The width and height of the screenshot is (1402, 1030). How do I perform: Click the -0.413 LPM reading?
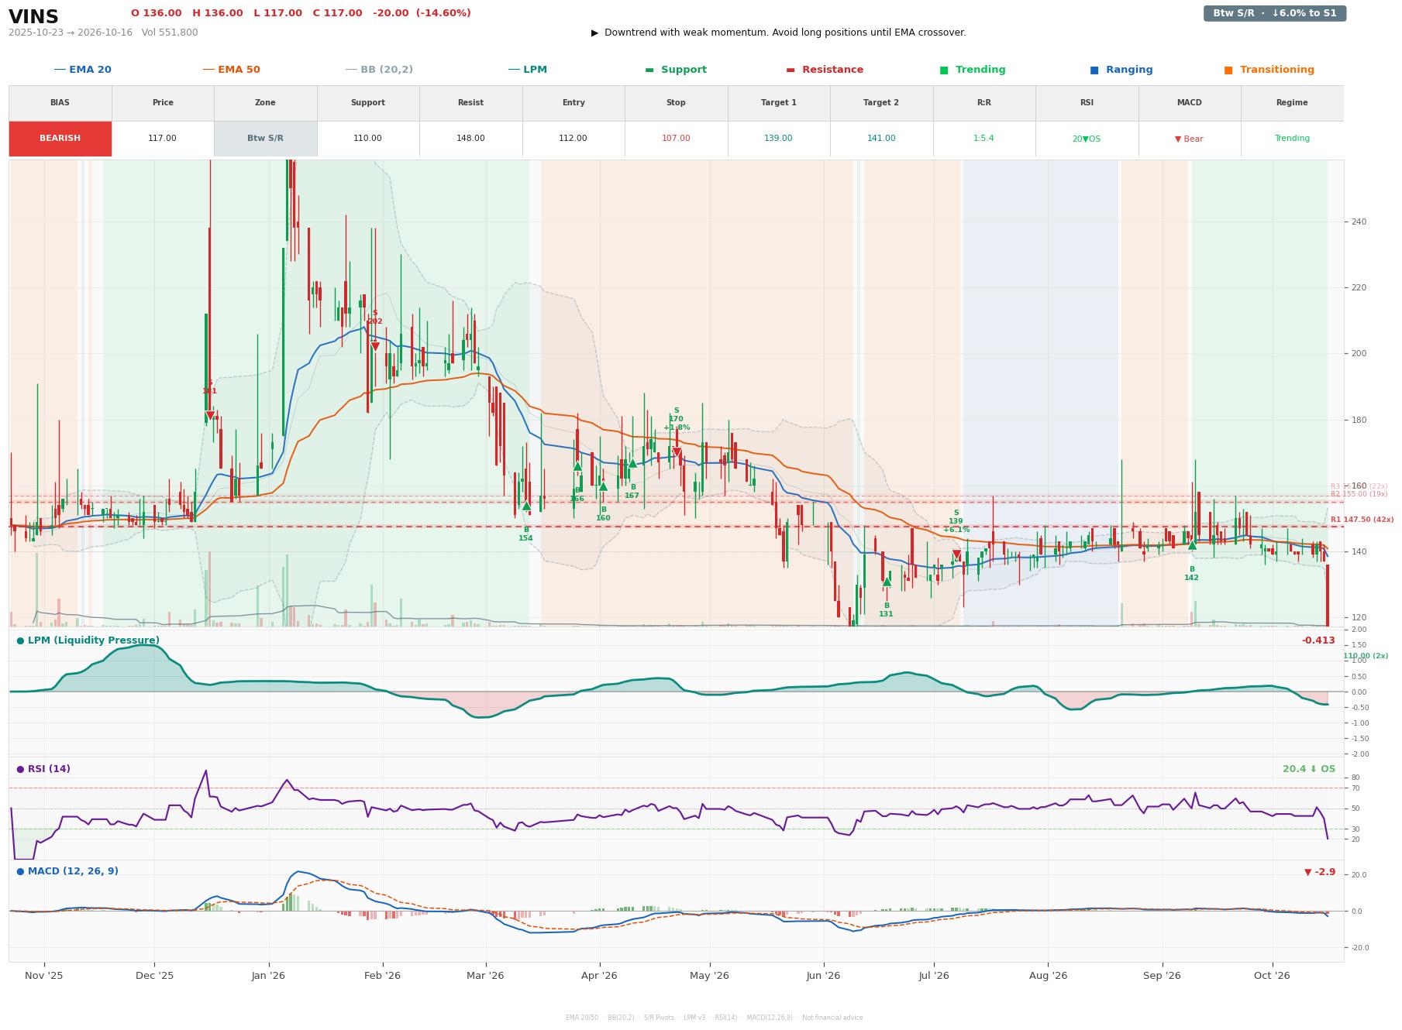point(1318,640)
